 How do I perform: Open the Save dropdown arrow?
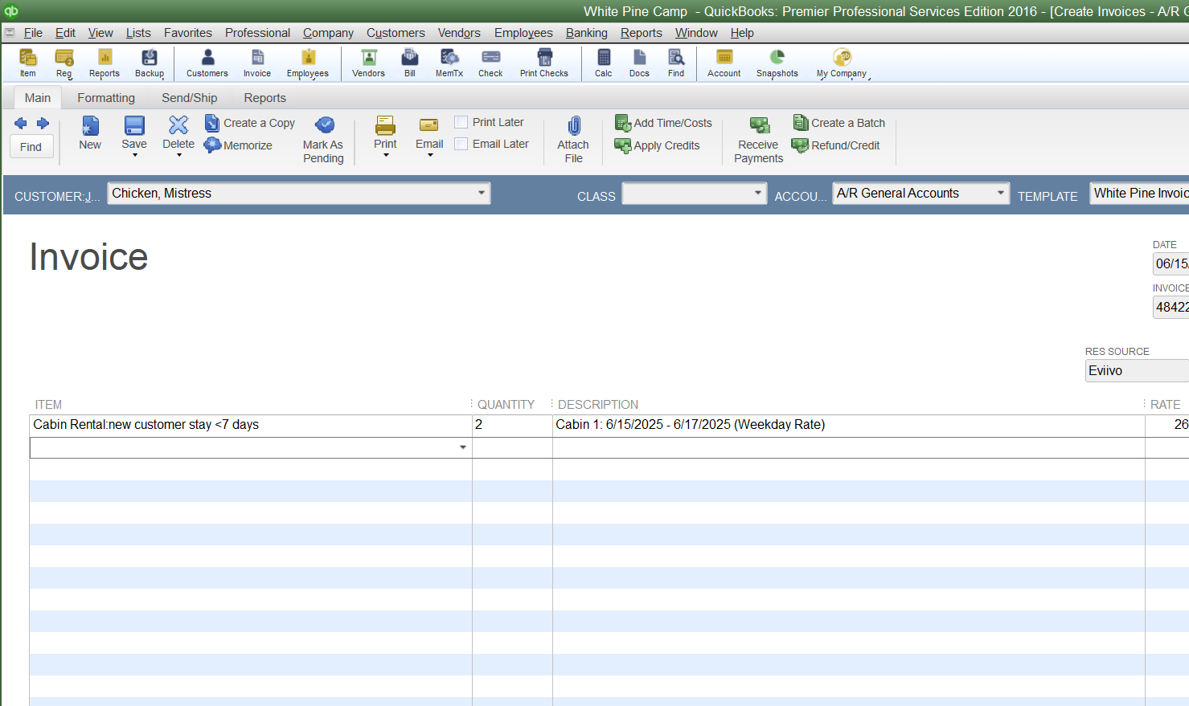tap(134, 155)
